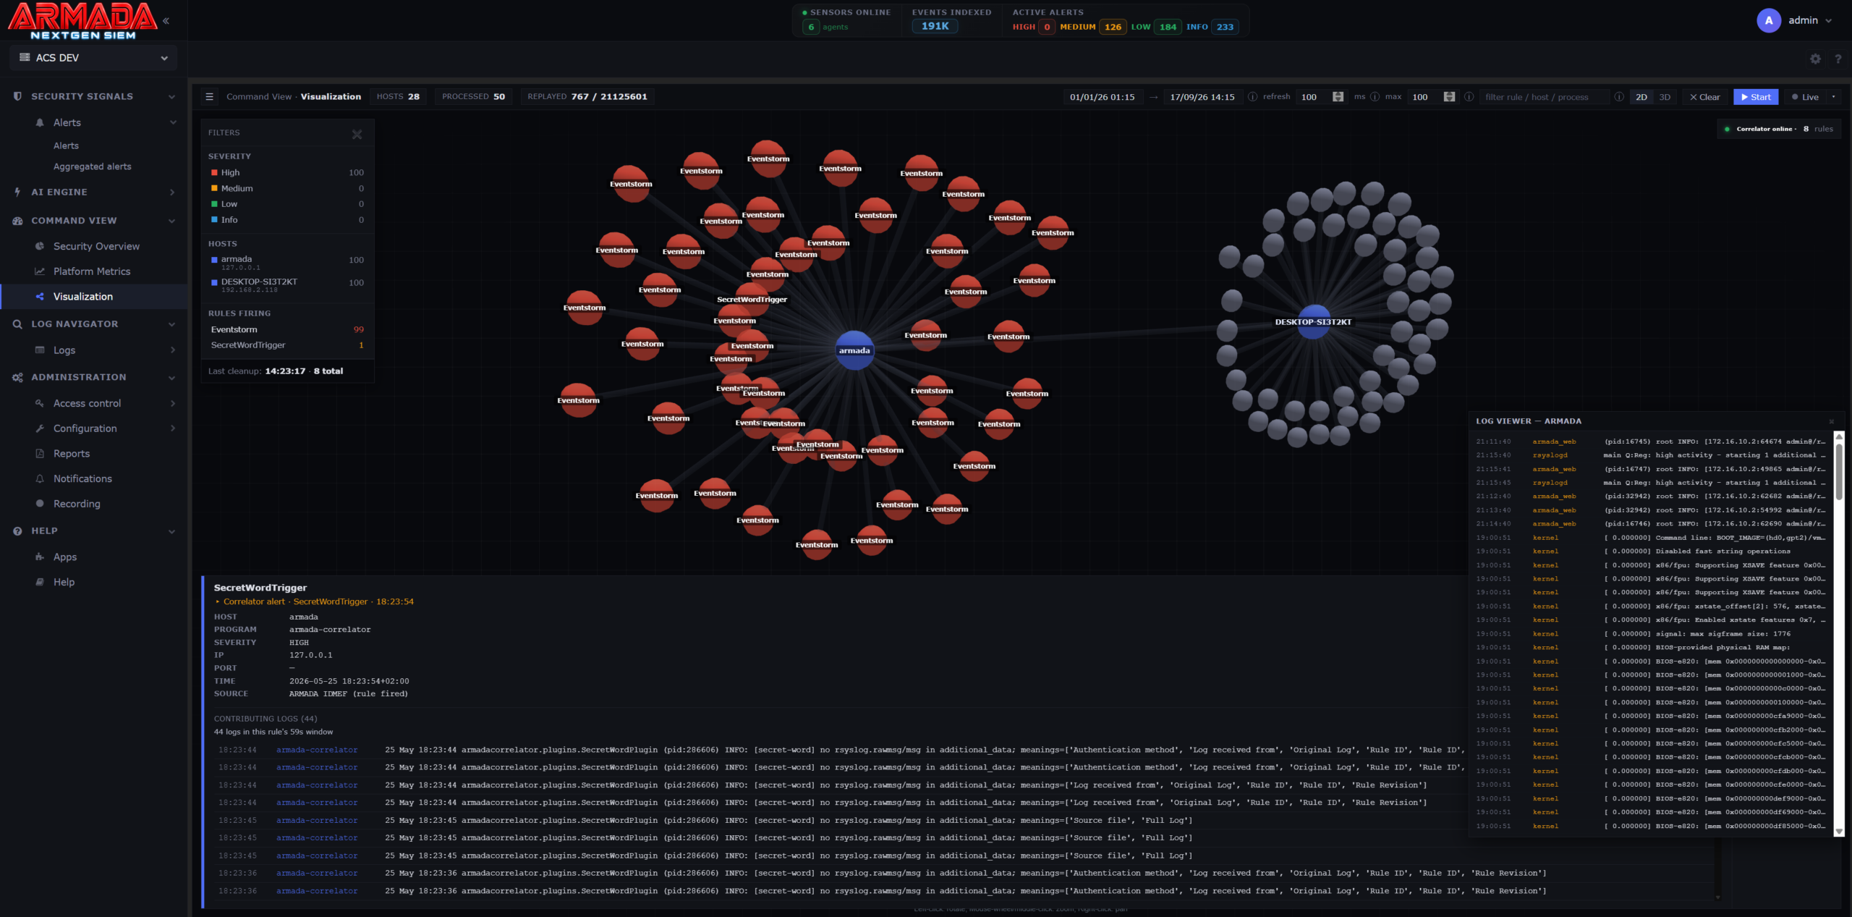Toggle the High severity filter
This screenshot has width=1852, height=917.
tap(286, 173)
